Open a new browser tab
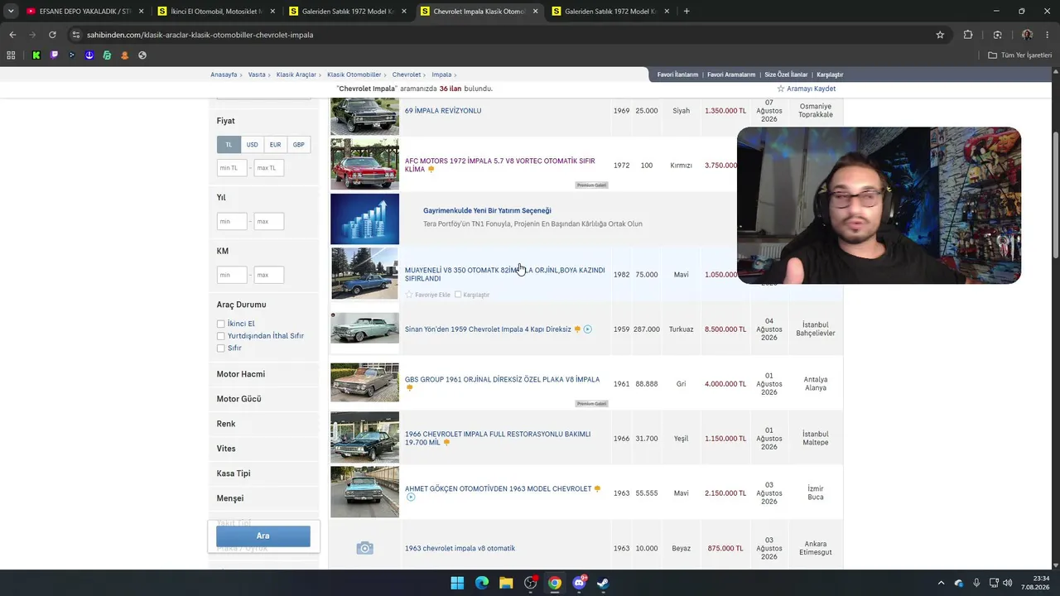This screenshot has width=1060, height=596. [x=687, y=12]
